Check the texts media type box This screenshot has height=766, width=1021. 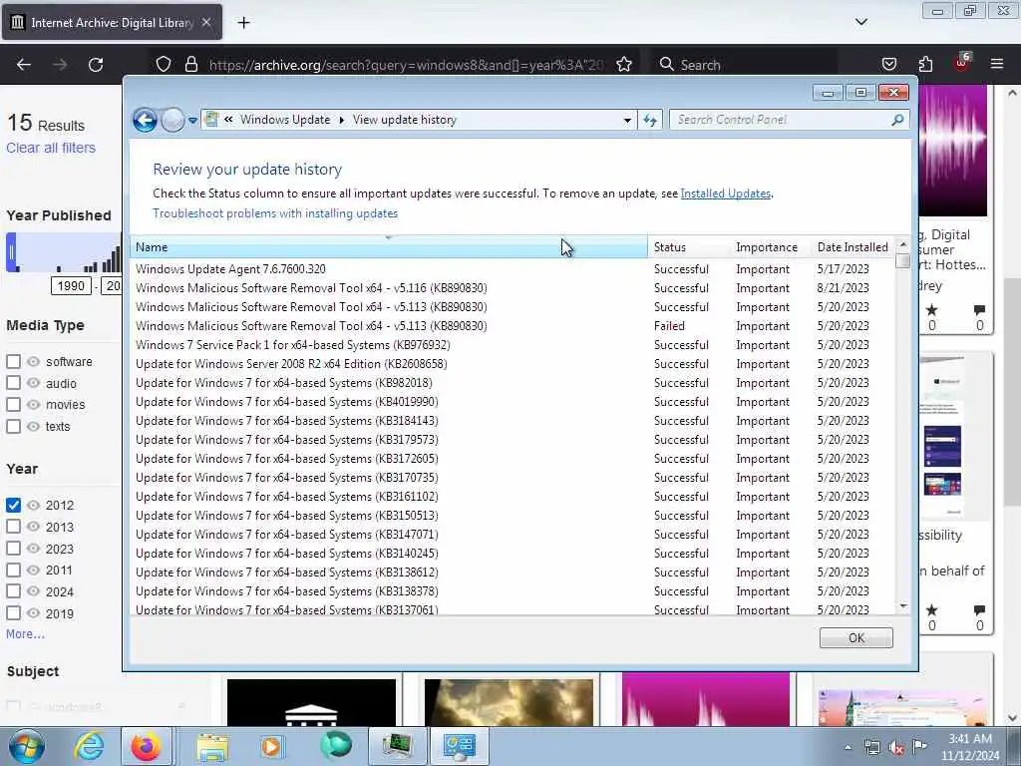pos(13,427)
